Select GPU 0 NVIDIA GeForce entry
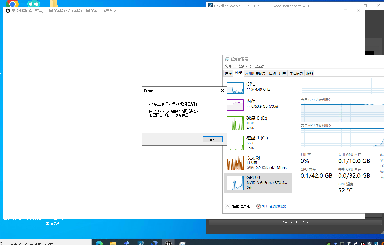 tap(258, 182)
